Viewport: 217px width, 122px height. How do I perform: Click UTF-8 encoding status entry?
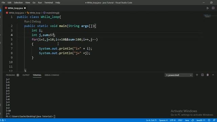coord(173,120)
